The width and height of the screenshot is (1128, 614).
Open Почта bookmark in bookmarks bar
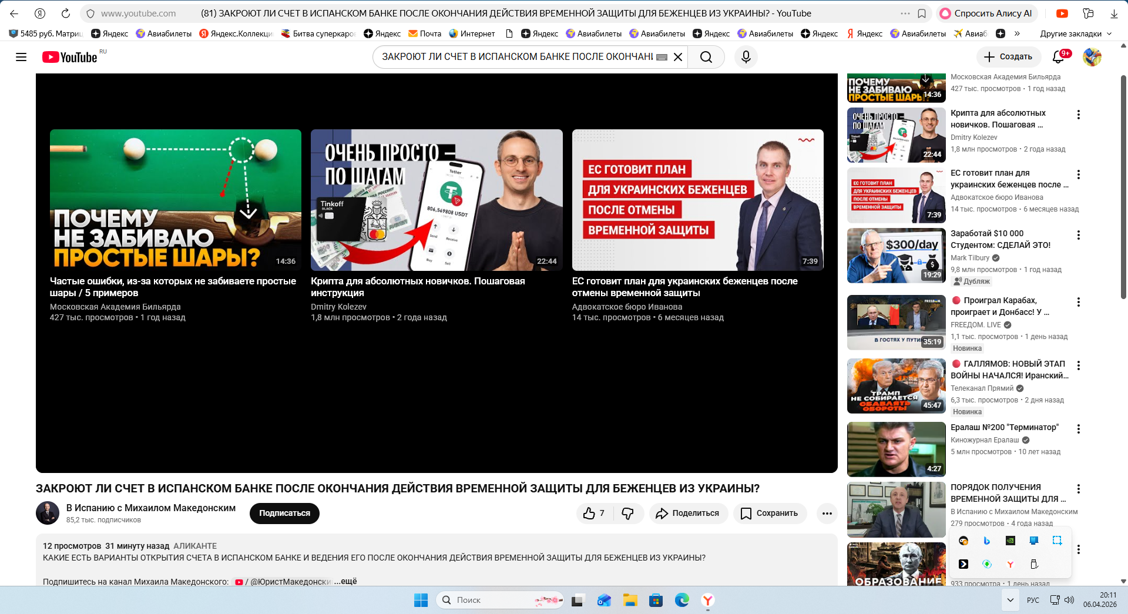[425, 33]
